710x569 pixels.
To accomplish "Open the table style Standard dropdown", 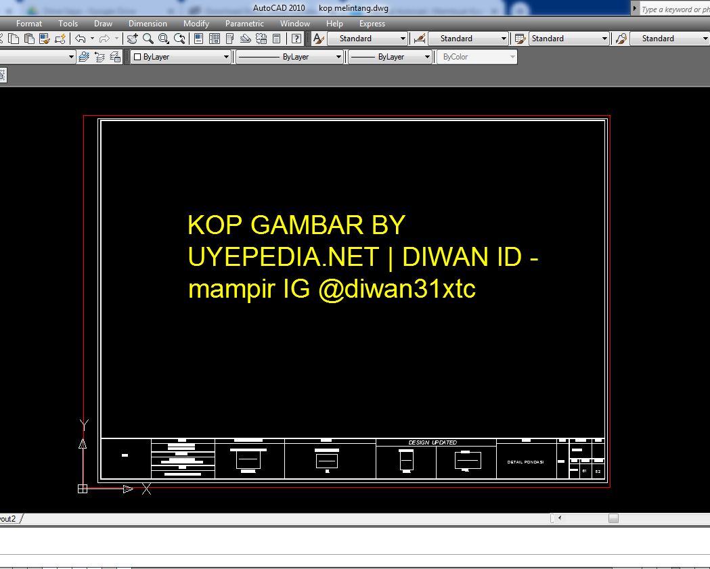I will click(x=569, y=39).
